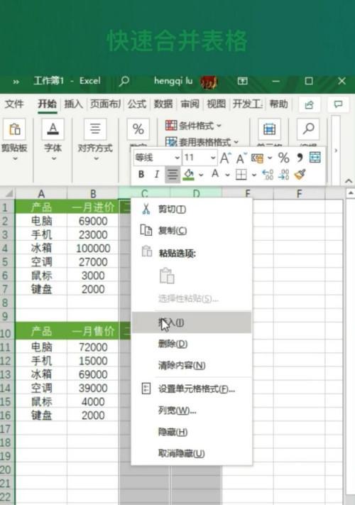Select 列宽(W)... in context menu
This screenshot has width=355, height=505.
point(192,411)
